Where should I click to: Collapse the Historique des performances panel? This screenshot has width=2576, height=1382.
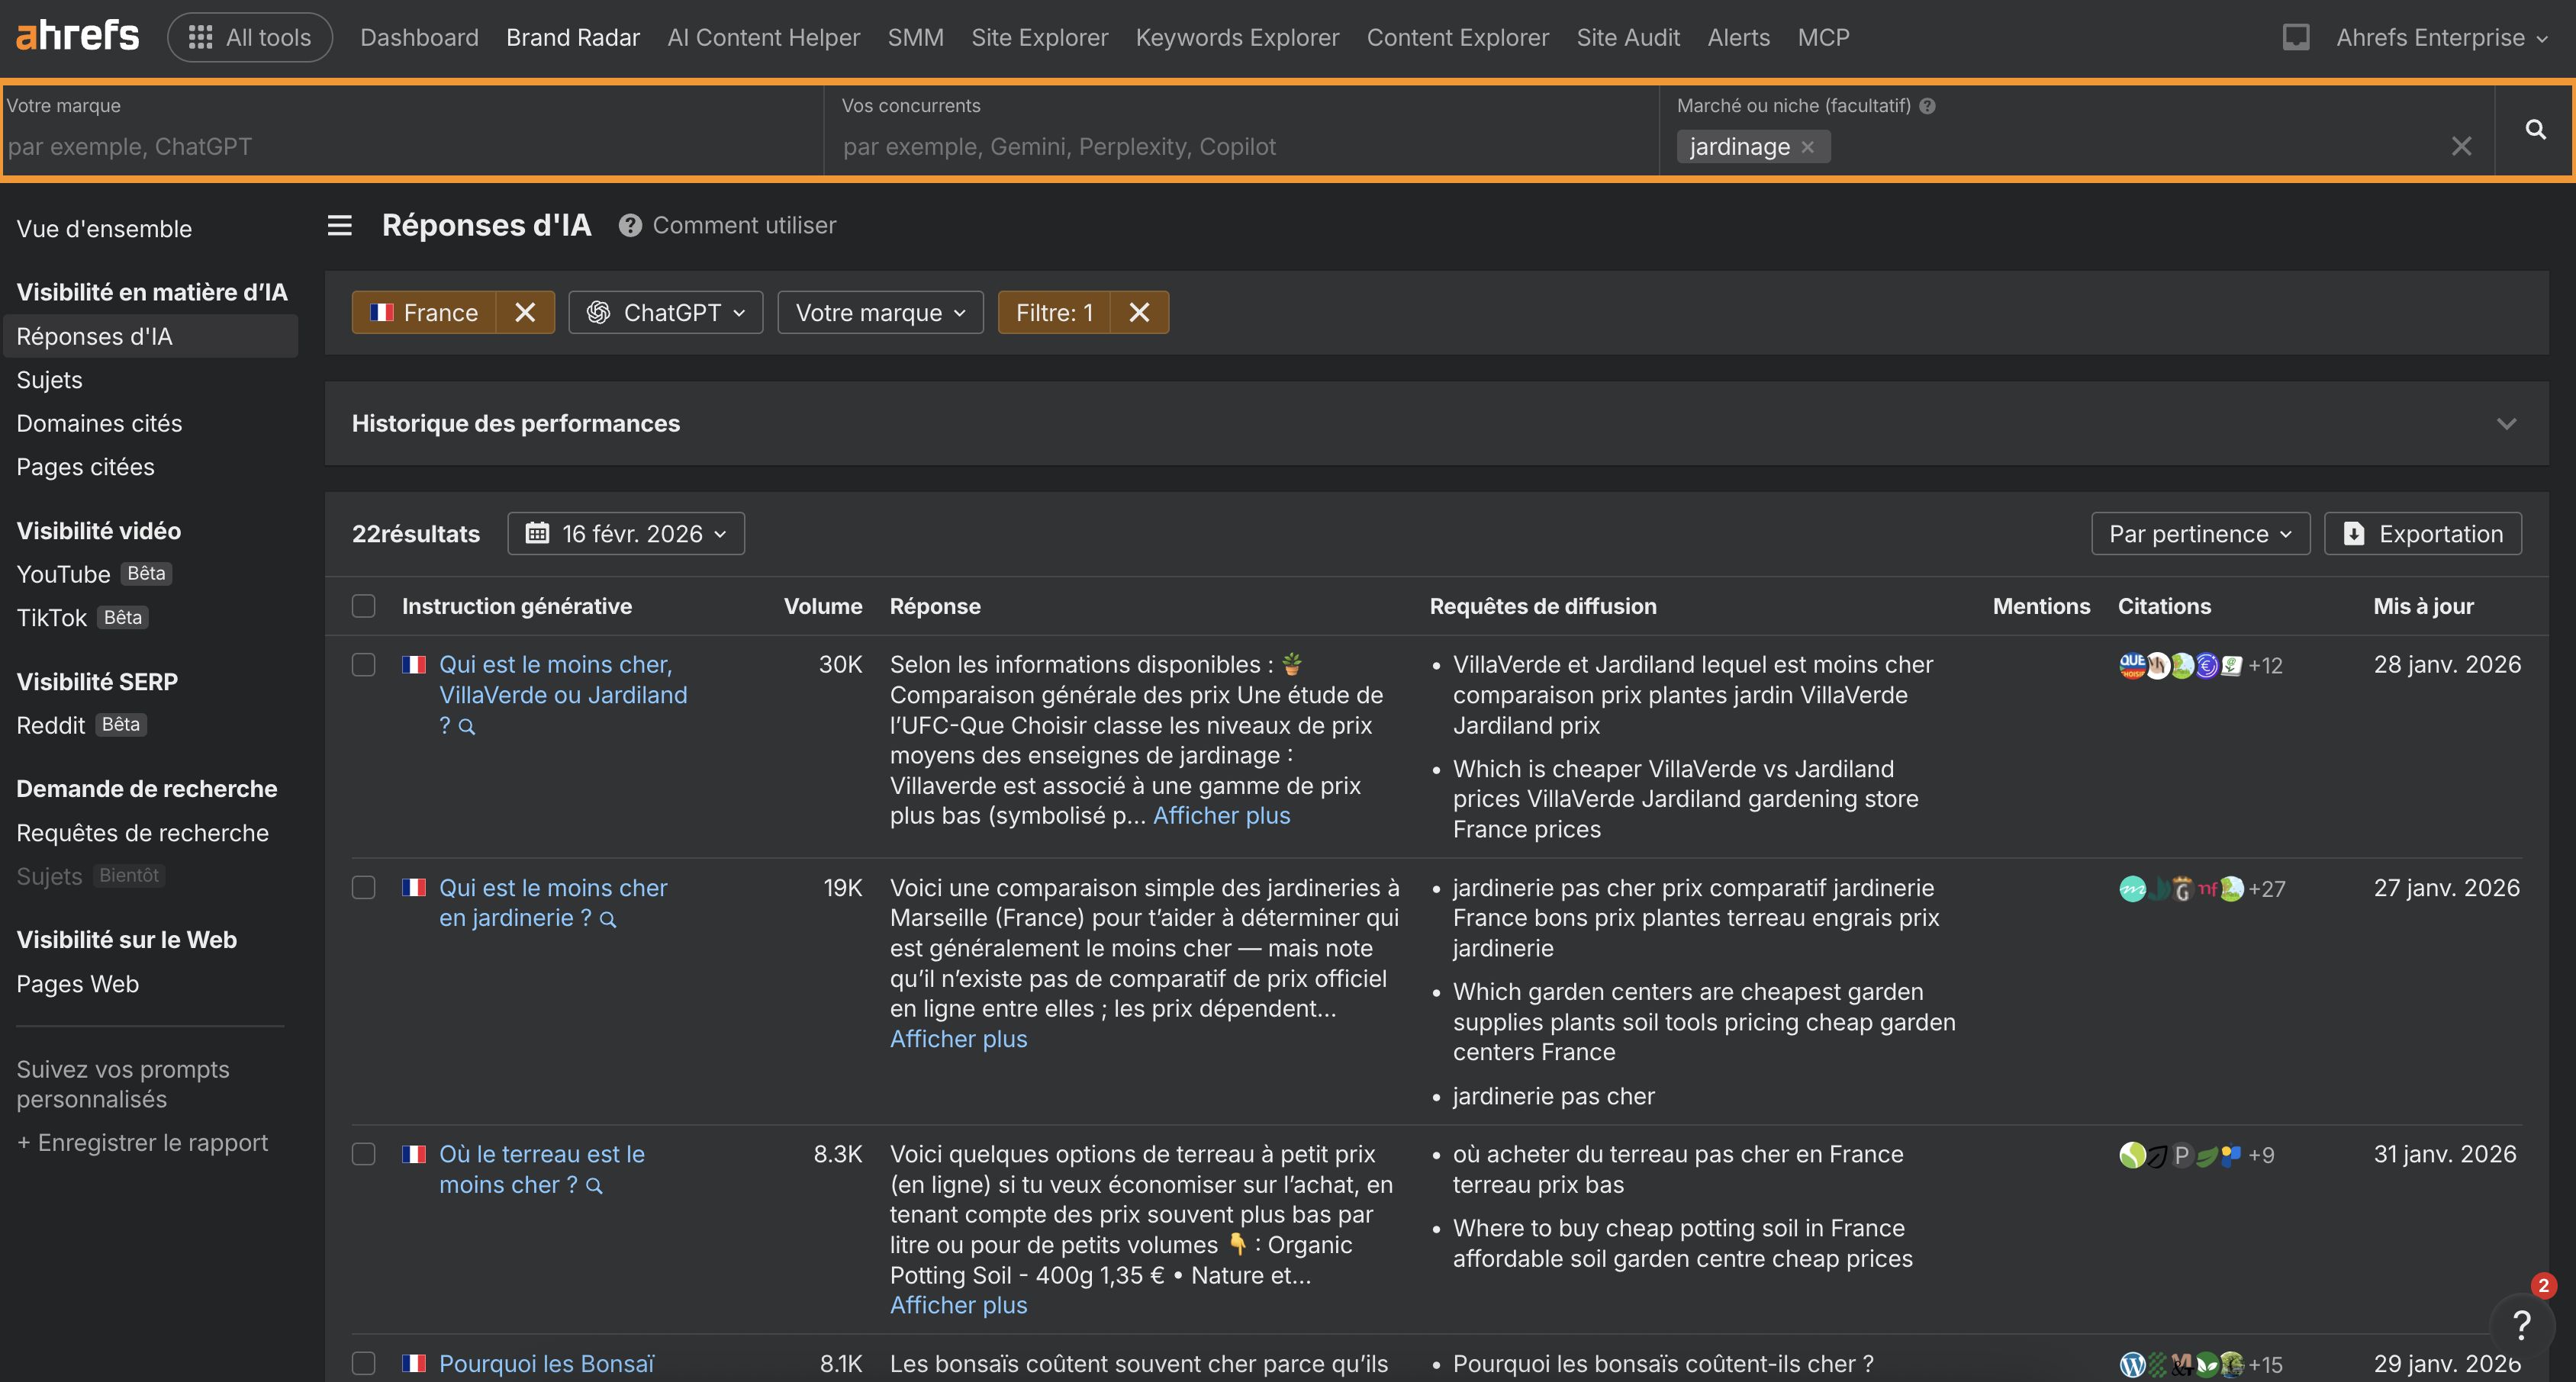point(2507,424)
